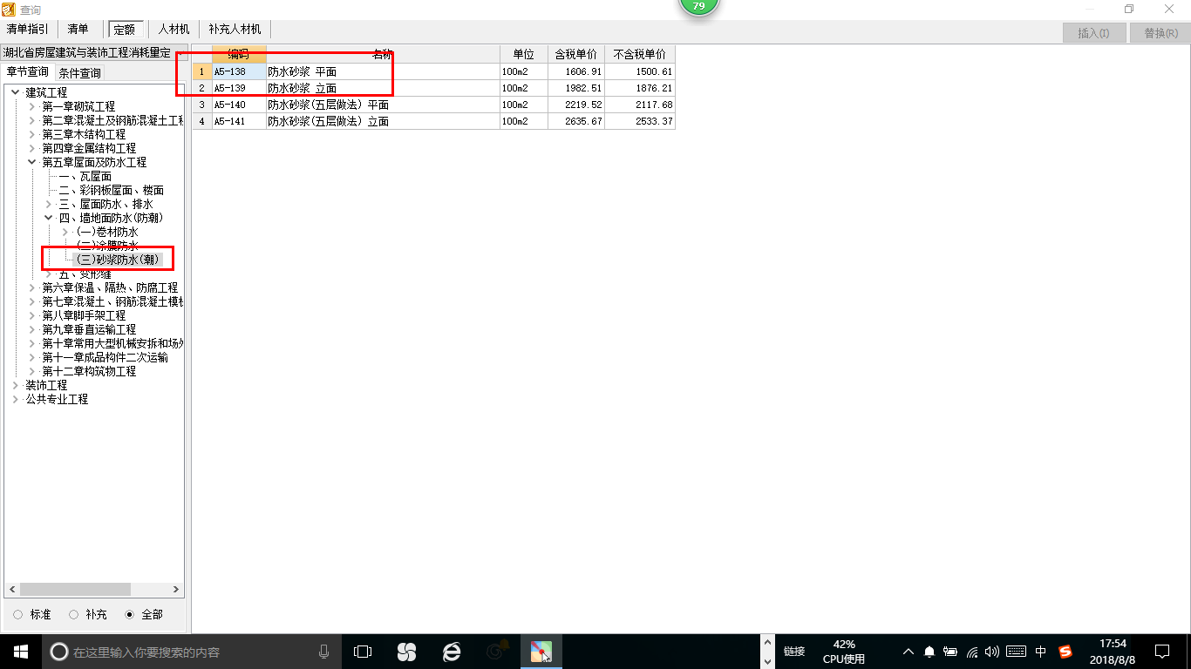1191x669 pixels.
Task: Open the 人材机 tab
Action: pyautogui.click(x=174, y=29)
